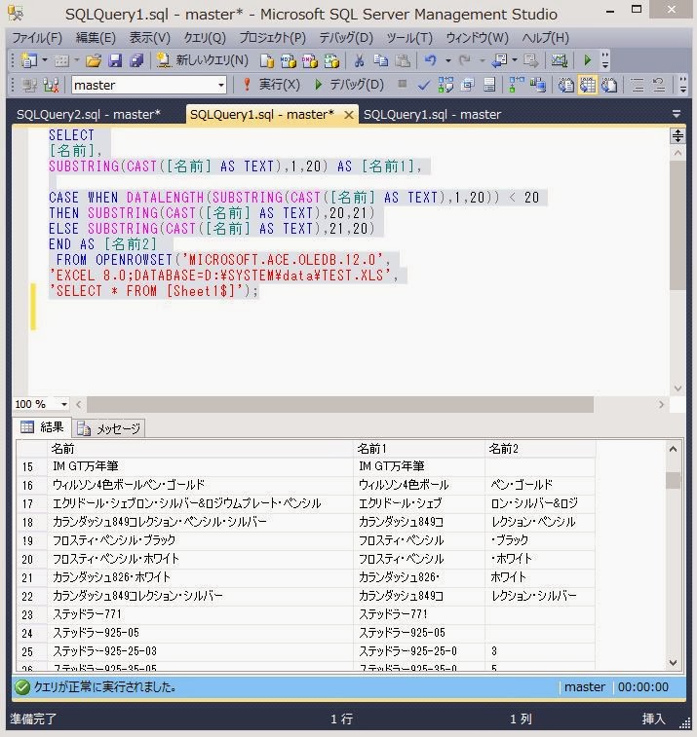Image resolution: width=697 pixels, height=737 pixels.
Task: Click the query editor vertical scrollbar thumb
Action: click(x=678, y=226)
